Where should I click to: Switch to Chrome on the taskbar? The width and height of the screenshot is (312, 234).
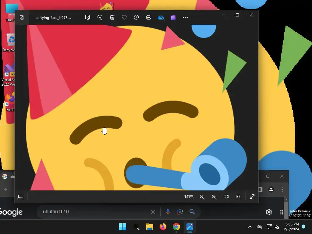click(x=176, y=227)
